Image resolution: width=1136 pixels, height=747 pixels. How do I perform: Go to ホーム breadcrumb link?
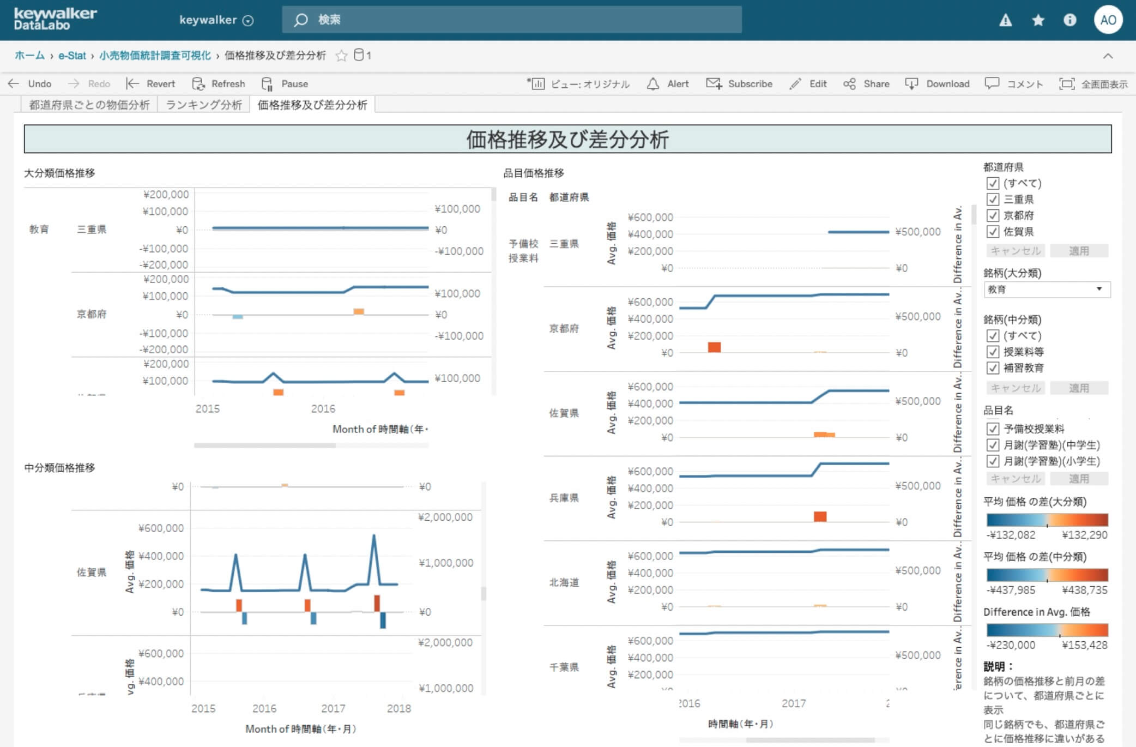(29, 55)
